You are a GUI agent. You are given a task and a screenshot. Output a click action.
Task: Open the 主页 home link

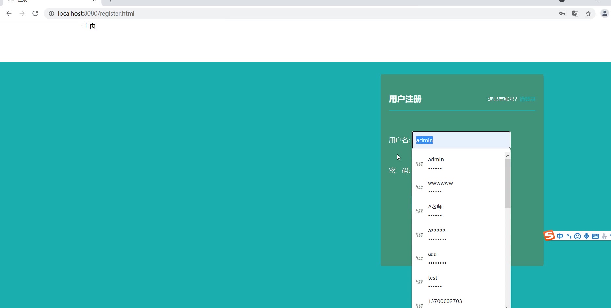89,26
